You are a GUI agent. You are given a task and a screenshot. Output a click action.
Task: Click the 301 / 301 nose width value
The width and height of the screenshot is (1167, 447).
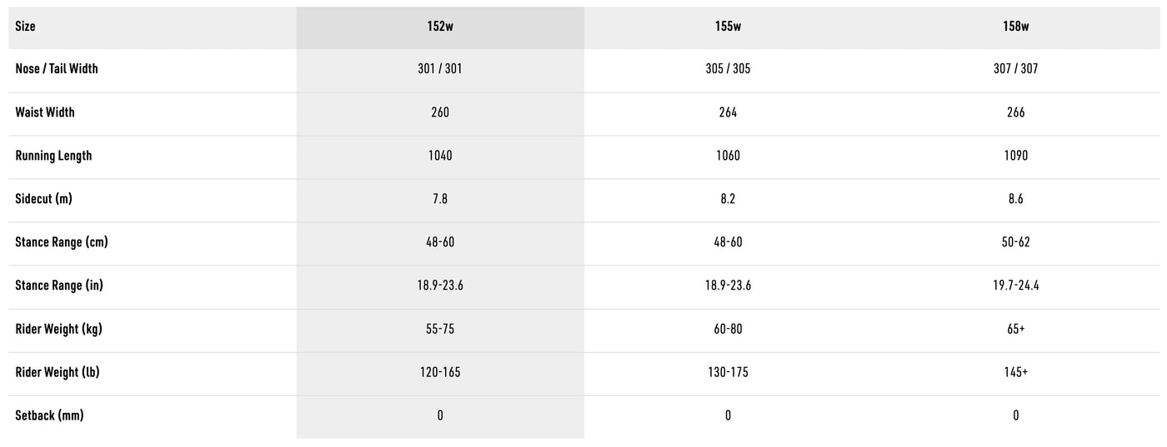[440, 69]
